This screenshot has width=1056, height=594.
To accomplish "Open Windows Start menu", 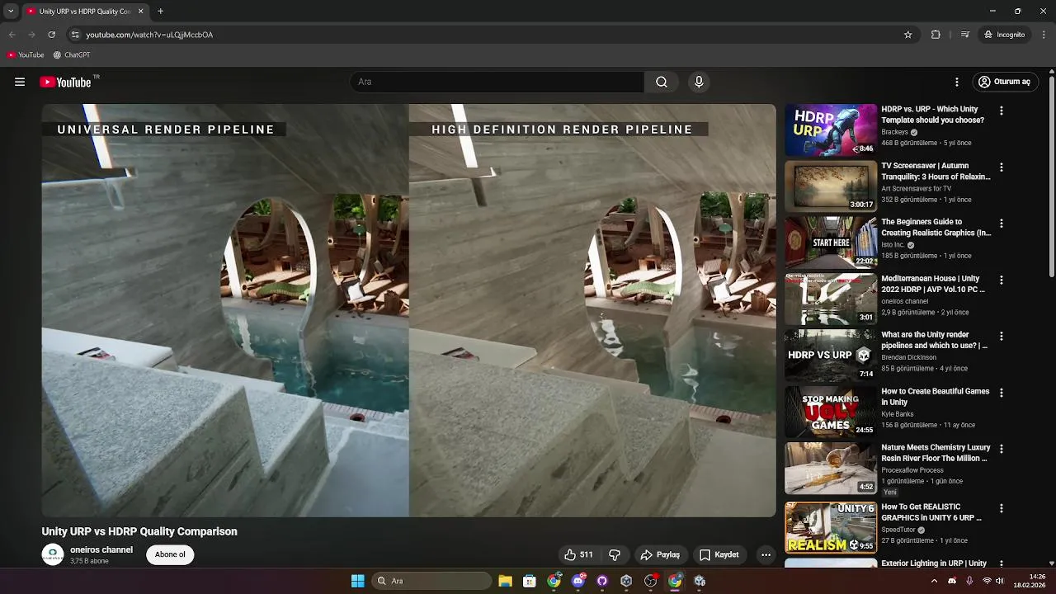I will (x=358, y=581).
